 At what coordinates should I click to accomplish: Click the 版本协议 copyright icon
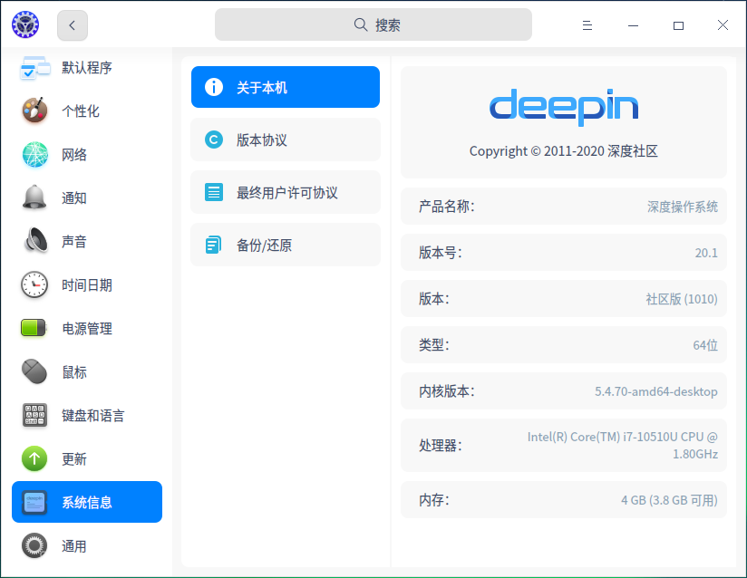tap(214, 140)
